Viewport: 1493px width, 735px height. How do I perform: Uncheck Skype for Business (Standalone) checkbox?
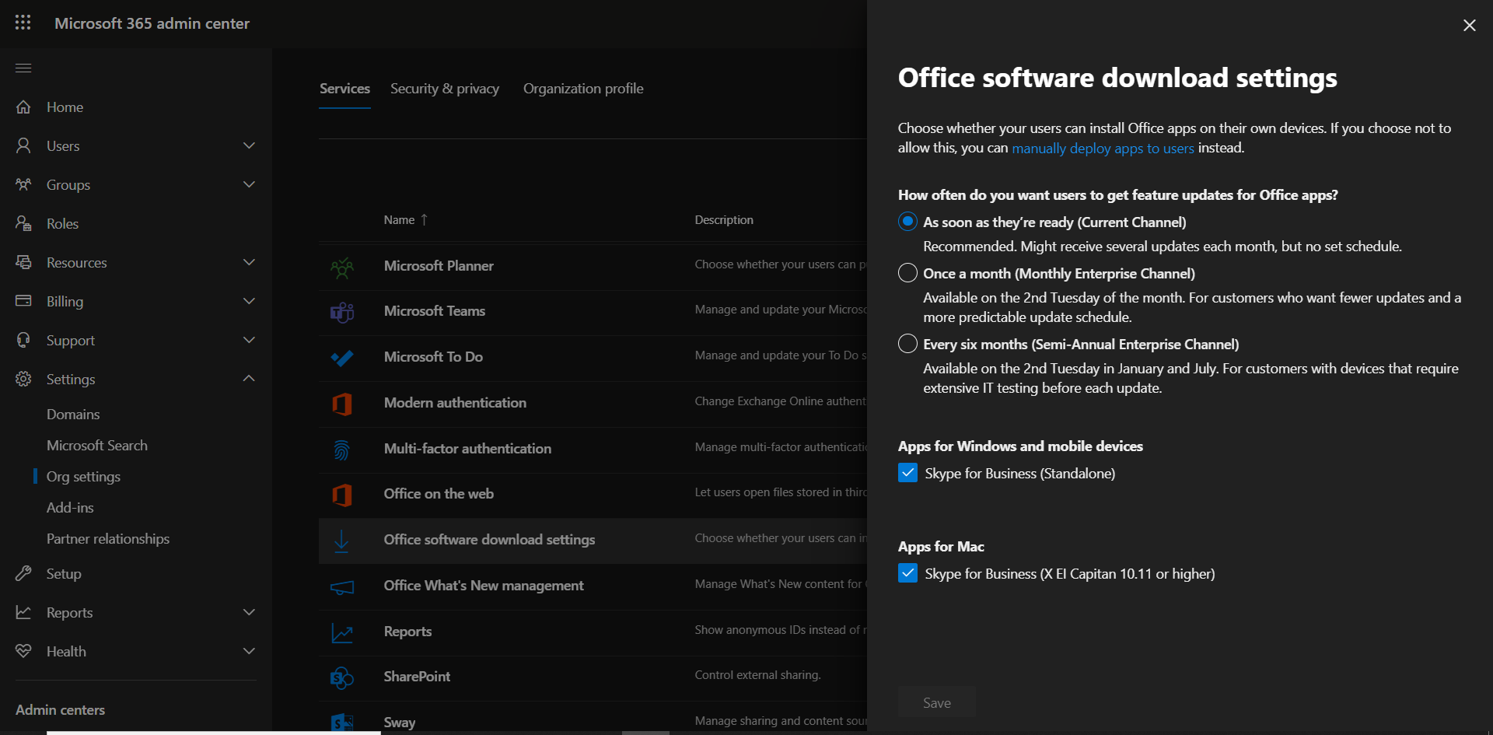point(907,473)
